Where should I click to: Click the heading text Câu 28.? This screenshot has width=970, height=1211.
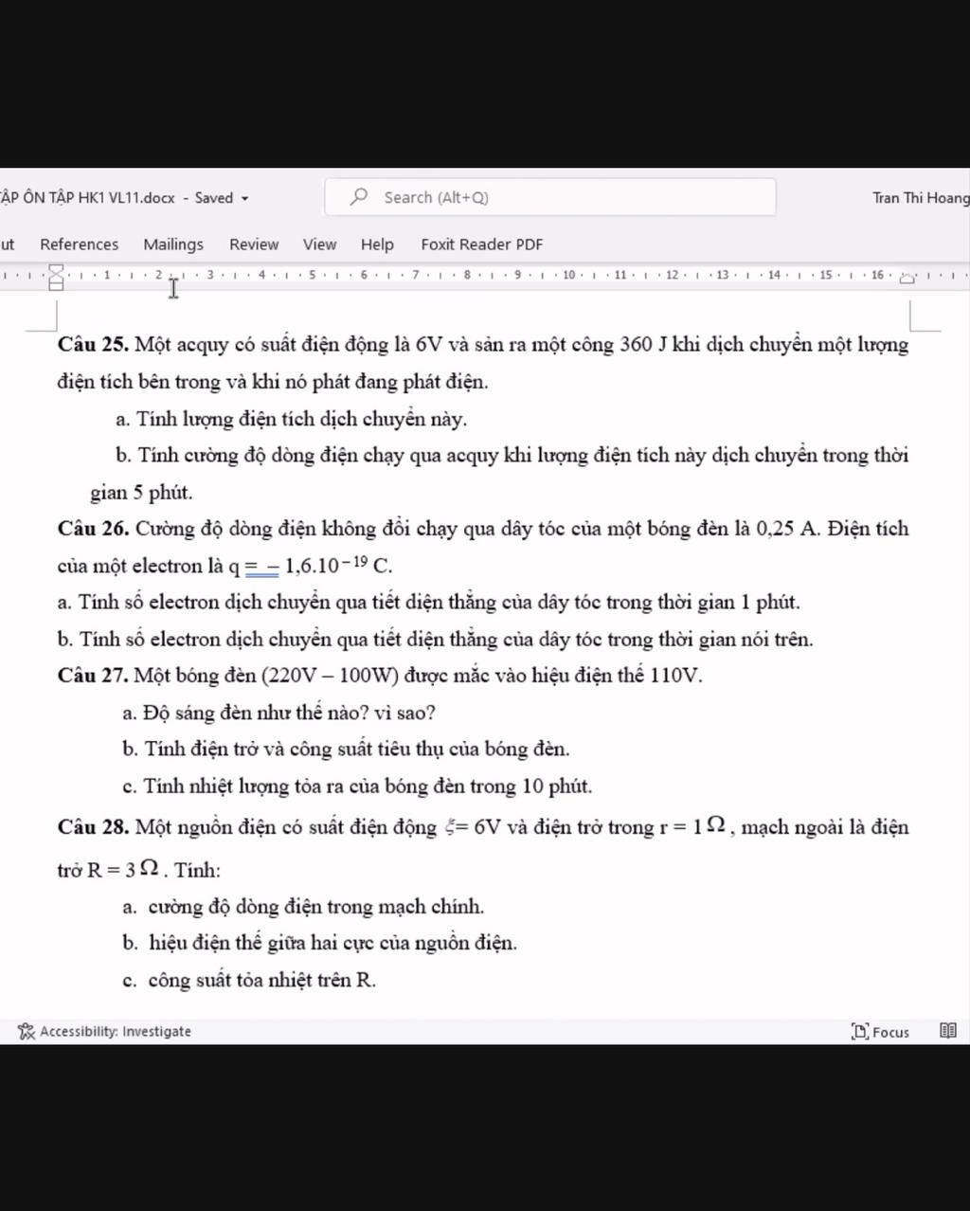pyautogui.click(x=93, y=827)
